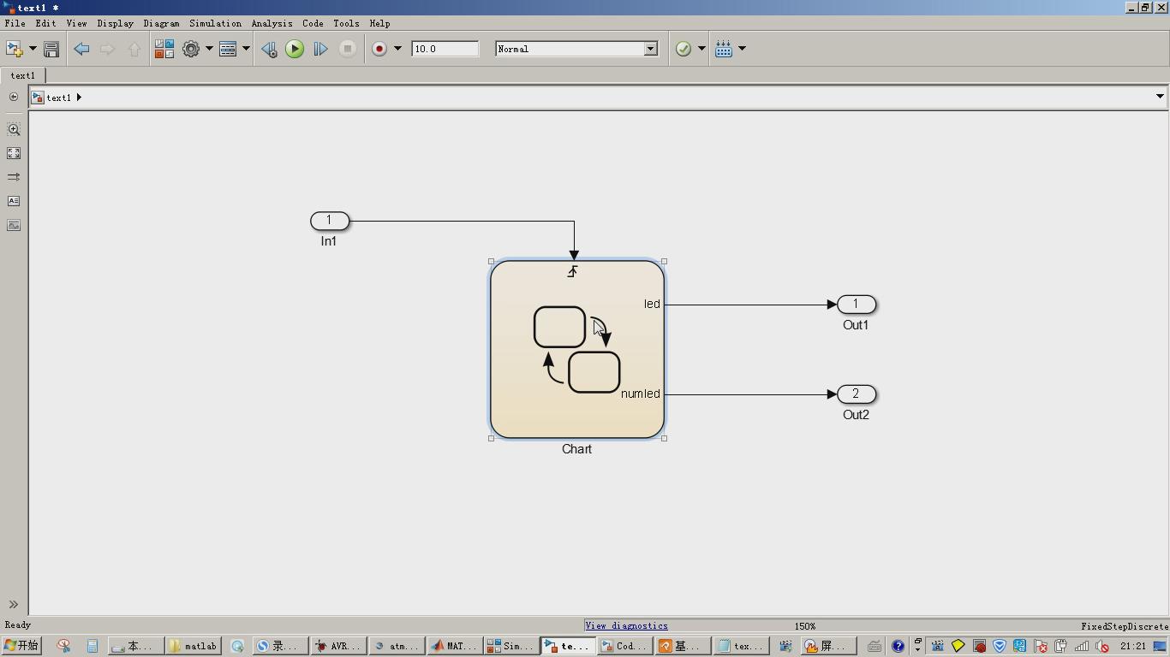
Task: Expand the Record dropdown arrow
Action: [397, 49]
